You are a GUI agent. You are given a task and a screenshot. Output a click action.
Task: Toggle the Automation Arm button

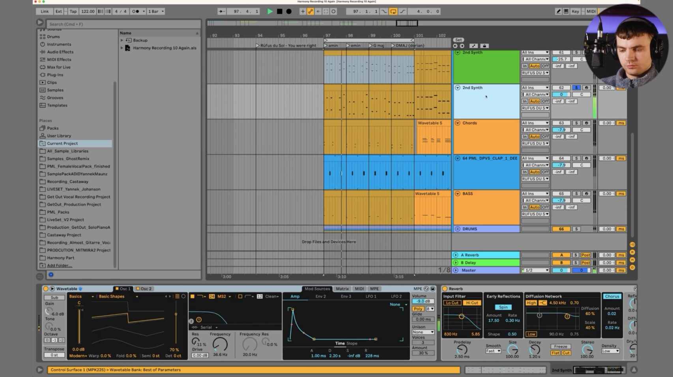[x=310, y=11]
